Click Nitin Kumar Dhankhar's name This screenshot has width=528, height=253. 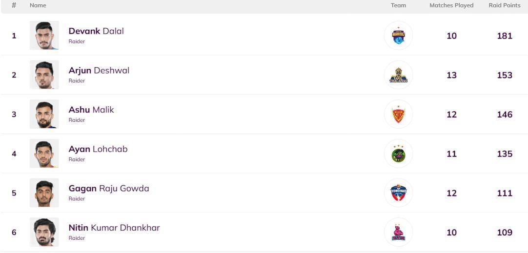click(114, 228)
